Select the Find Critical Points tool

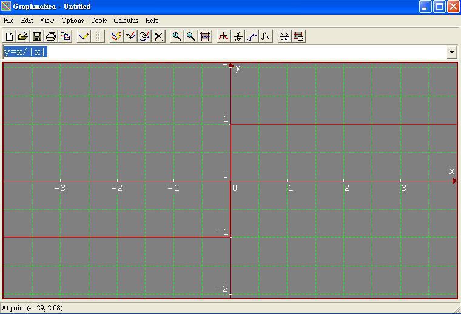pyautogui.click(x=224, y=36)
